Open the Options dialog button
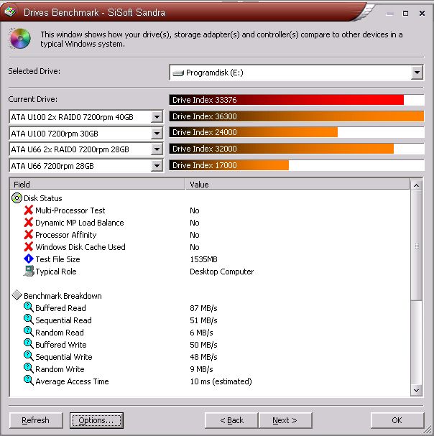This screenshot has width=434, height=436. tap(96, 420)
